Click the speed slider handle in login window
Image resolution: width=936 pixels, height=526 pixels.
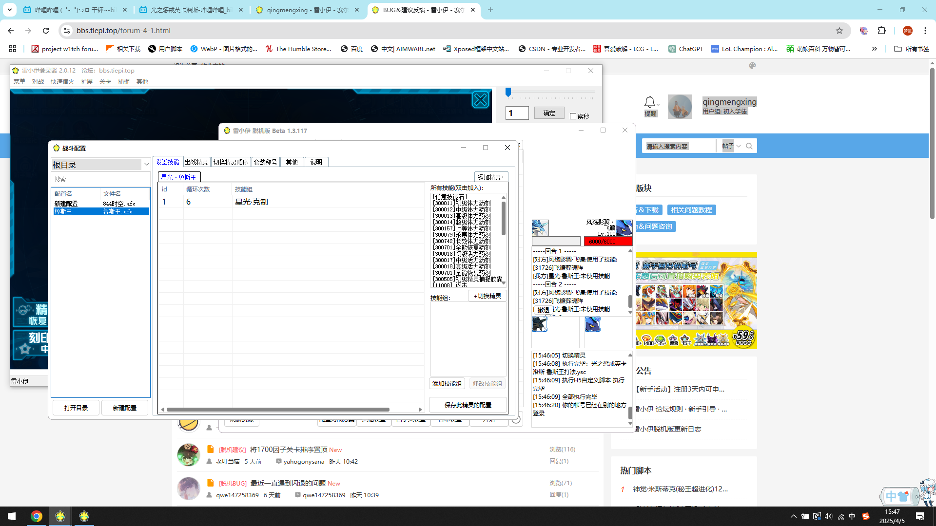click(x=508, y=92)
